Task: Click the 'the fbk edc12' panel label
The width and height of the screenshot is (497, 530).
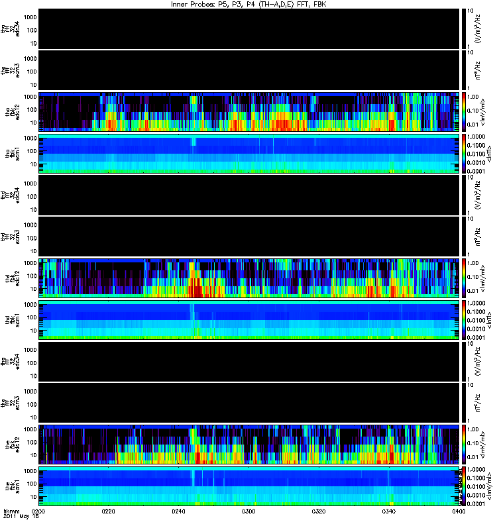Action: [x=13, y=444]
